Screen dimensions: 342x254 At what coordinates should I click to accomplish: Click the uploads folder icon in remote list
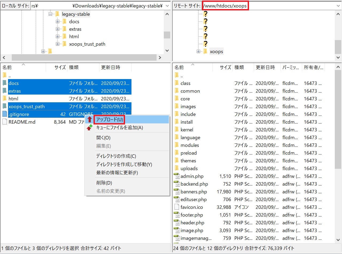pos(177,168)
